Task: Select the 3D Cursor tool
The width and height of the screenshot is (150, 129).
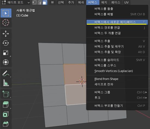Action: [6, 22]
